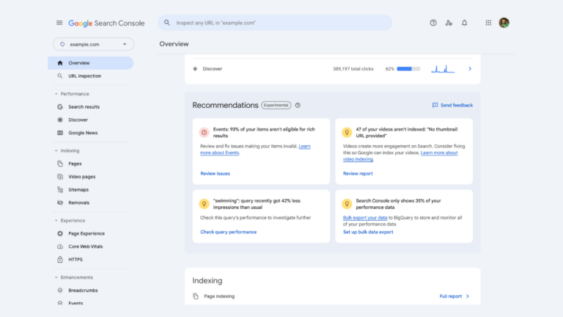This screenshot has height=317, width=563.
Task: Click the Removals icon
Action: [x=60, y=203]
